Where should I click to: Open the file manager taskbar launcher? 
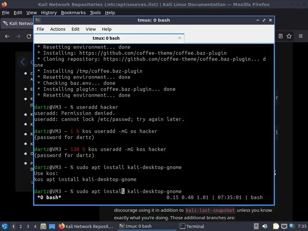pos(43,226)
